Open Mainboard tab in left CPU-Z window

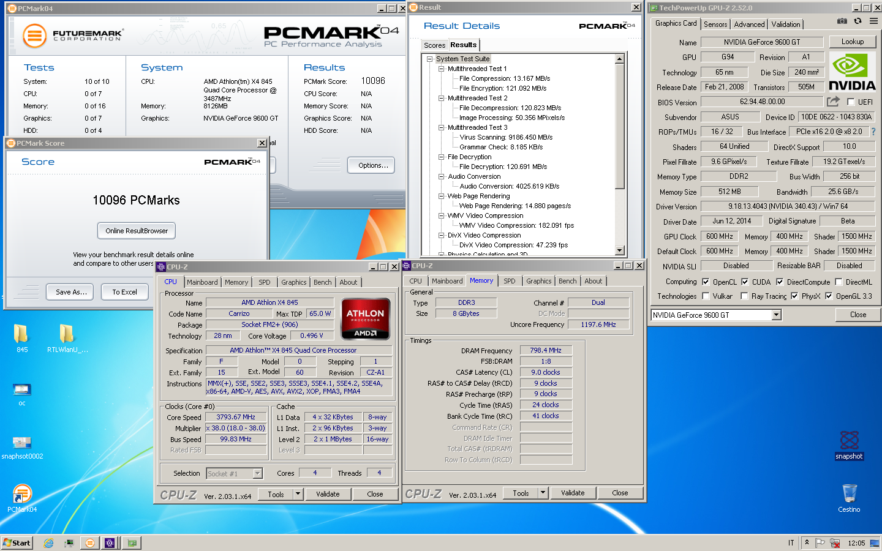(x=202, y=282)
